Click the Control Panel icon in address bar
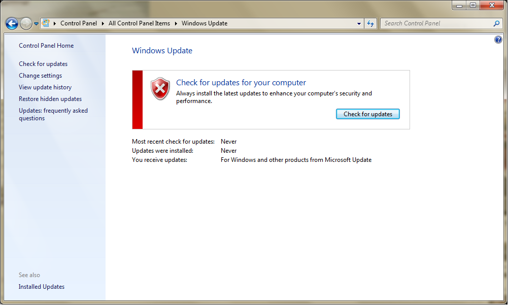The image size is (508, 305). [46, 23]
